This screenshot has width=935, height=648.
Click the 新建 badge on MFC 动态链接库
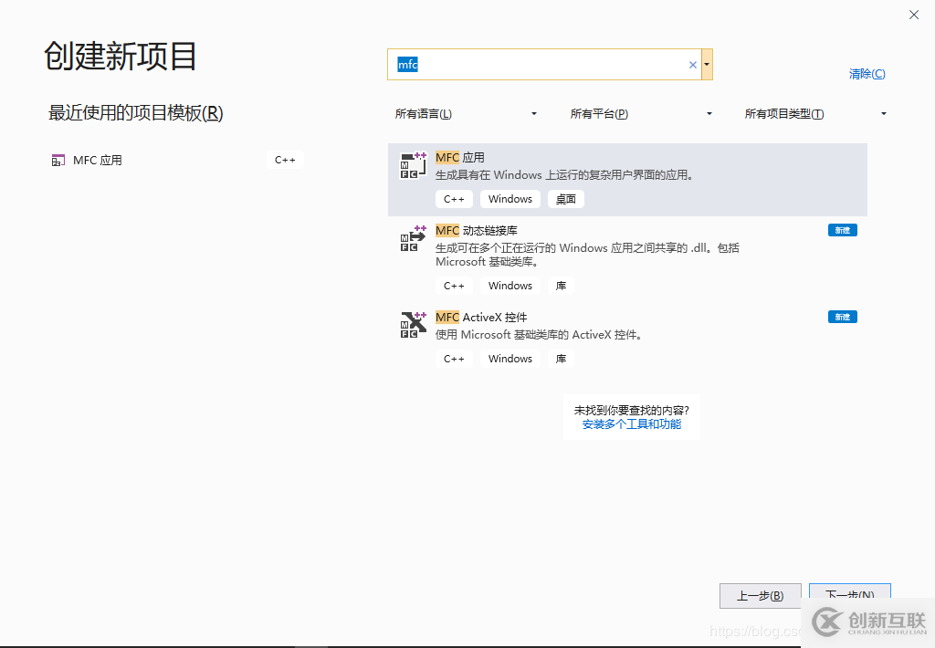pyautogui.click(x=842, y=230)
